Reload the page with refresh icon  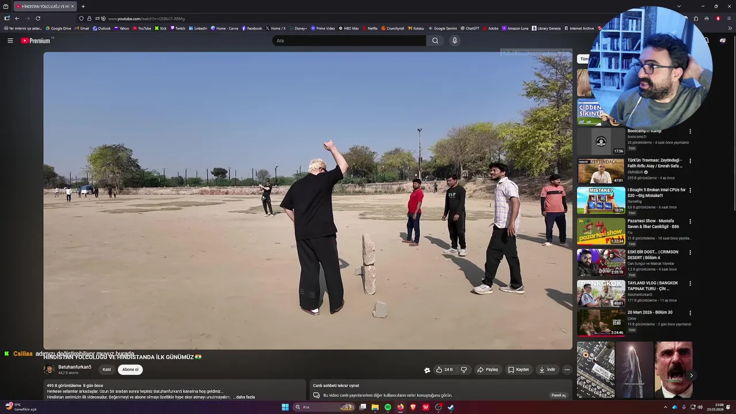38,18
